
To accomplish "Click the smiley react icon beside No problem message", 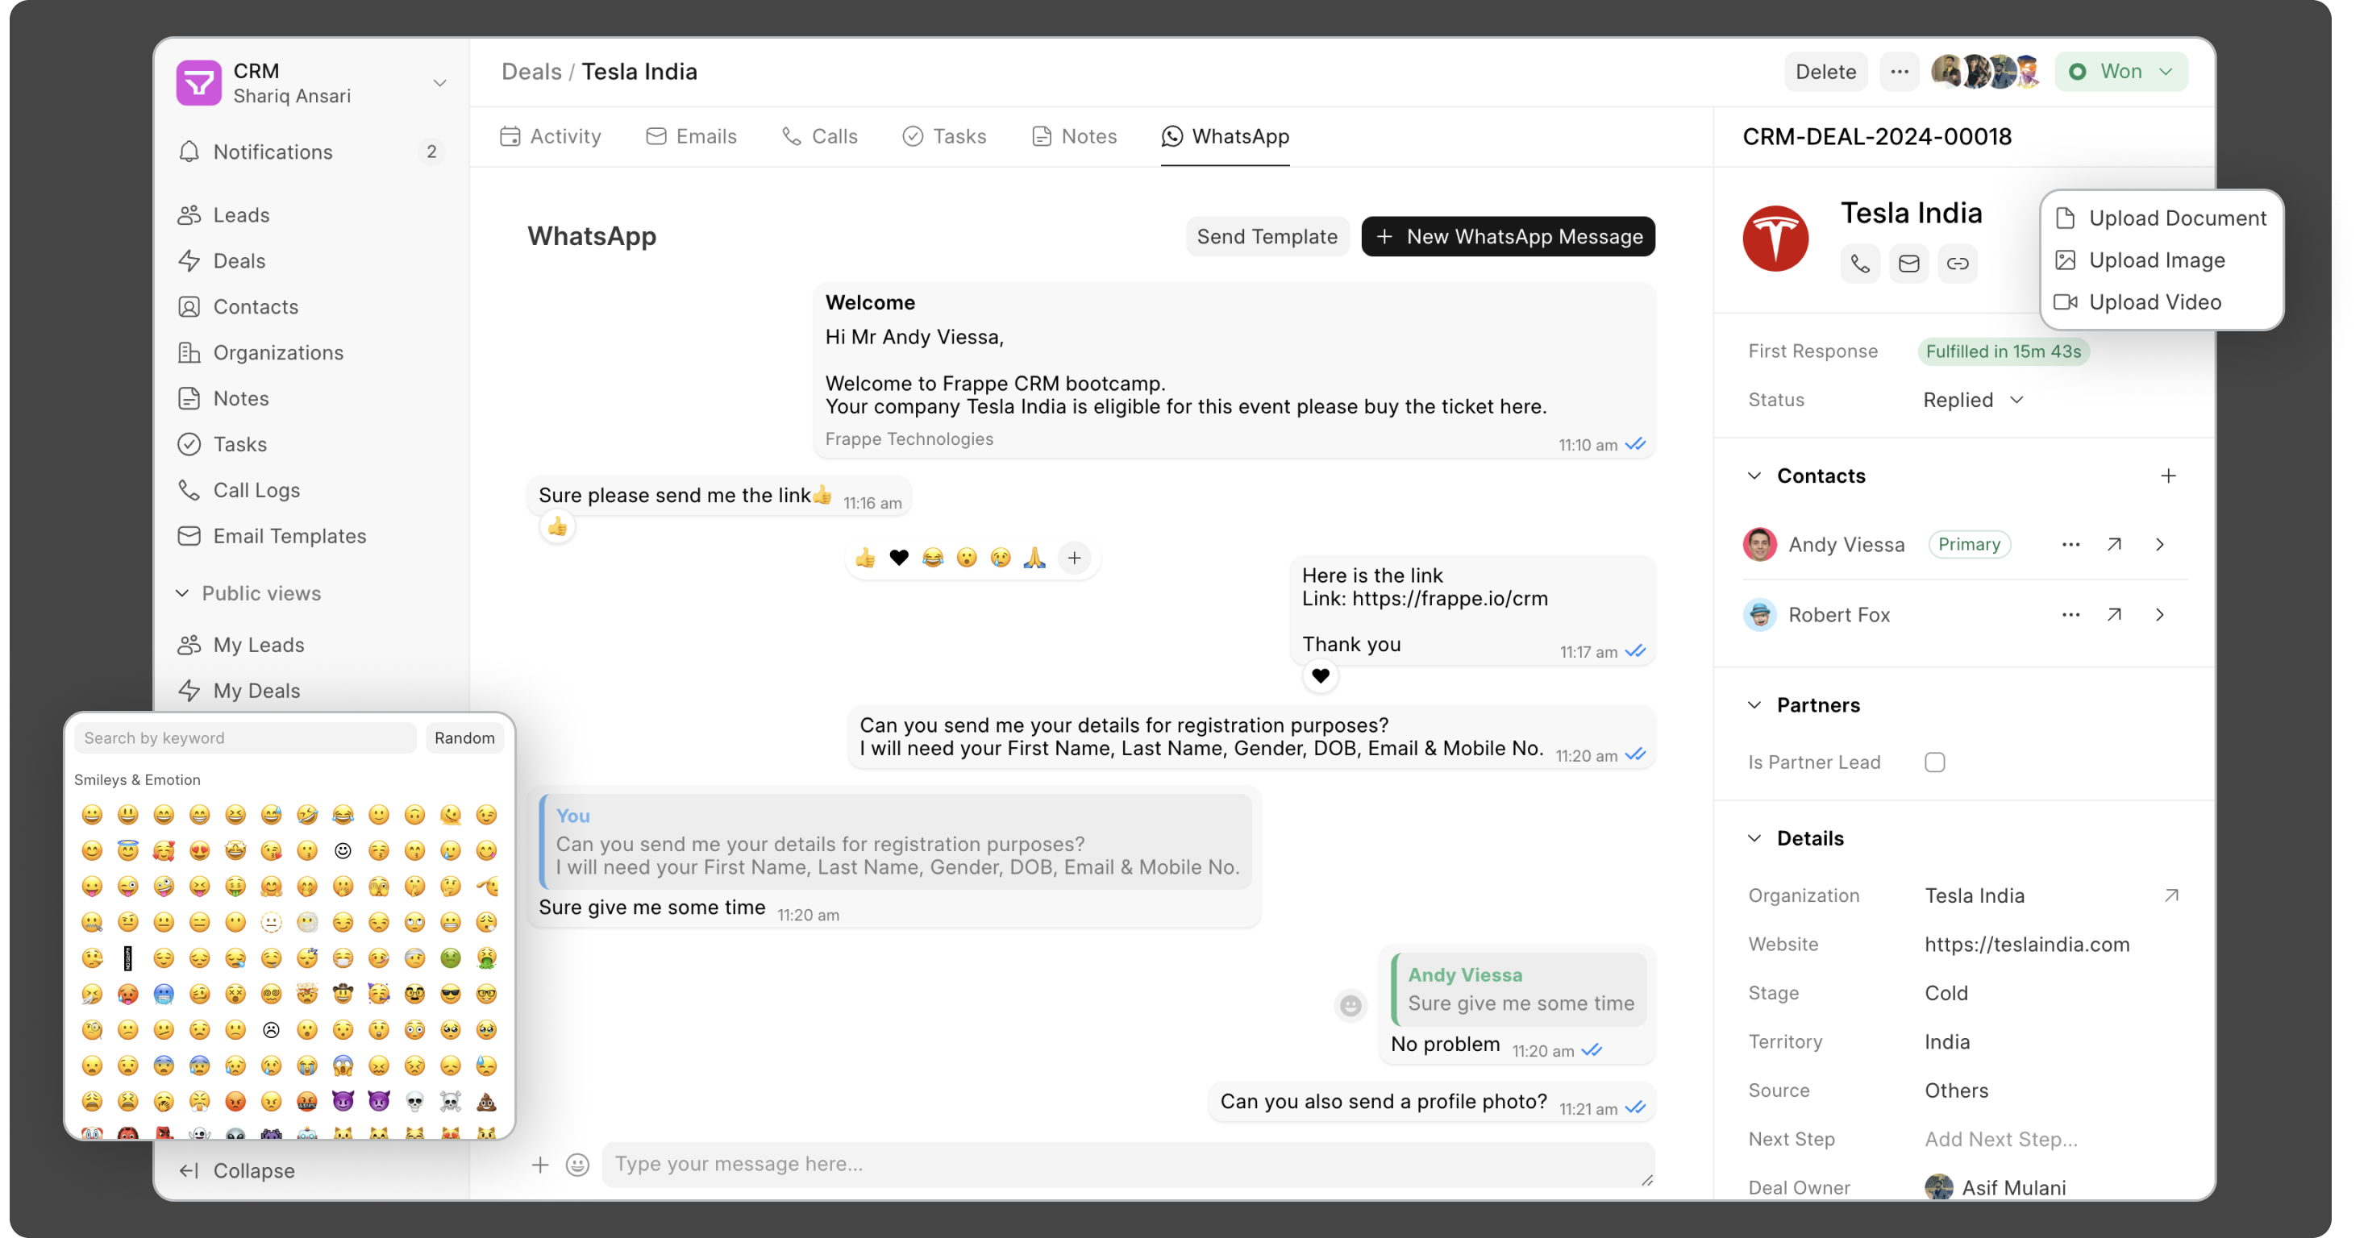I will pos(1350,1006).
